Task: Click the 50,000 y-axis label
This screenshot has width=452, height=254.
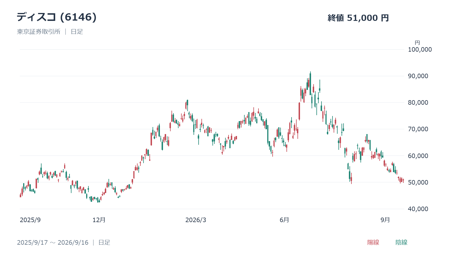Action: tap(418, 182)
